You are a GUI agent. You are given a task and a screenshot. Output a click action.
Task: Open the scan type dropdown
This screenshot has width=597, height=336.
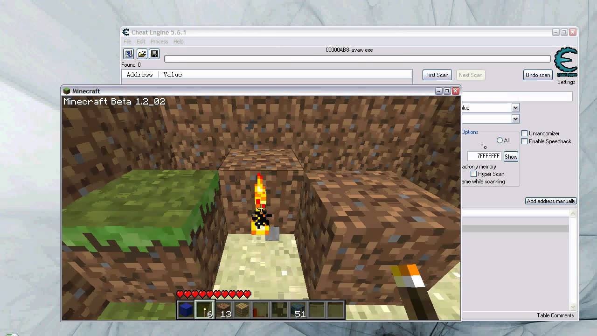pyautogui.click(x=515, y=108)
